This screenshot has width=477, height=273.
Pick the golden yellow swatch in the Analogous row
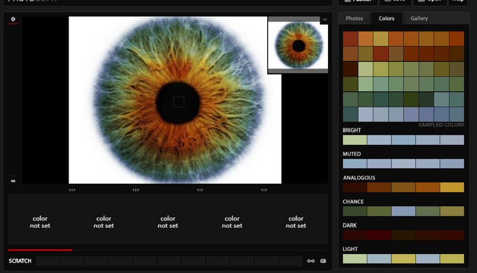click(452, 187)
